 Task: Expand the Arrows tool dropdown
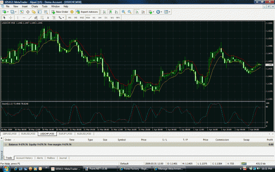[63, 18]
